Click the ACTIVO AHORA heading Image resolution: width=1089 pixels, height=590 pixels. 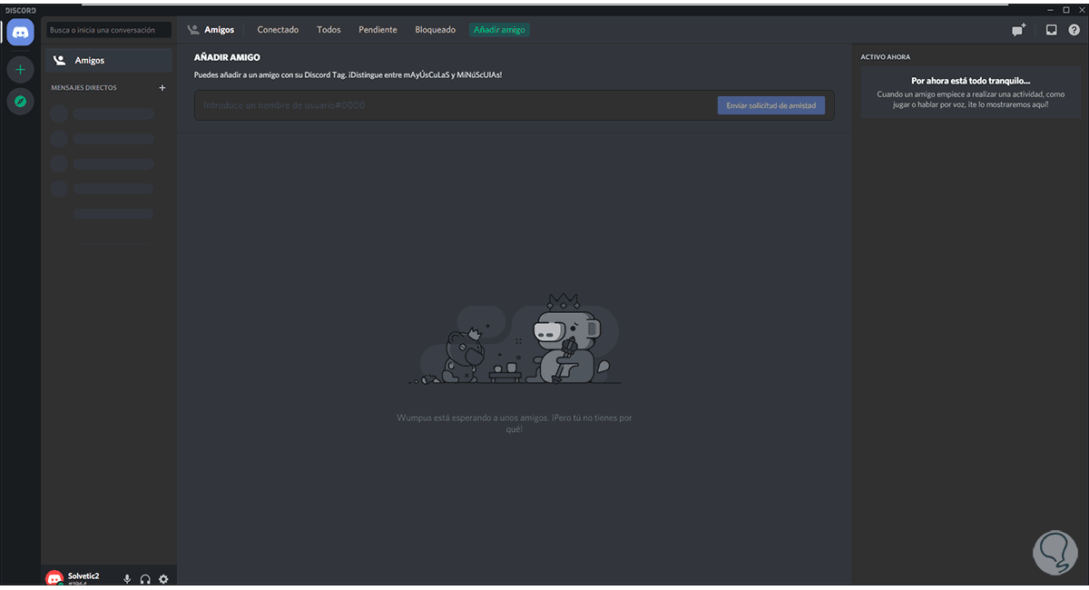click(x=886, y=57)
